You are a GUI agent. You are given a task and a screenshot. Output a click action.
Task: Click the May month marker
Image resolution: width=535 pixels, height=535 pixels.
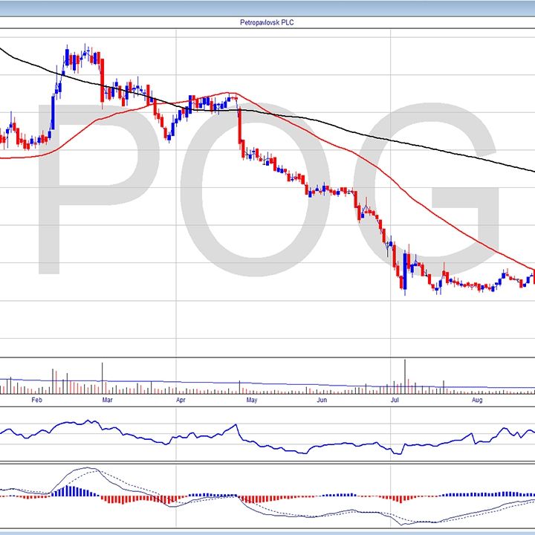(x=251, y=400)
